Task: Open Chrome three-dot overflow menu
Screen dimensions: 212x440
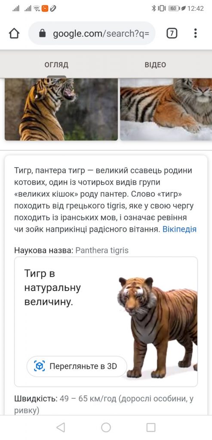Action: click(x=195, y=34)
